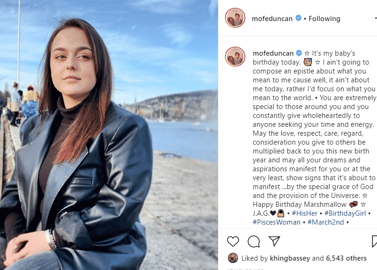Screen dimensions: 377x270
Task: Click the verified badge in caption
Action: click(x=299, y=53)
